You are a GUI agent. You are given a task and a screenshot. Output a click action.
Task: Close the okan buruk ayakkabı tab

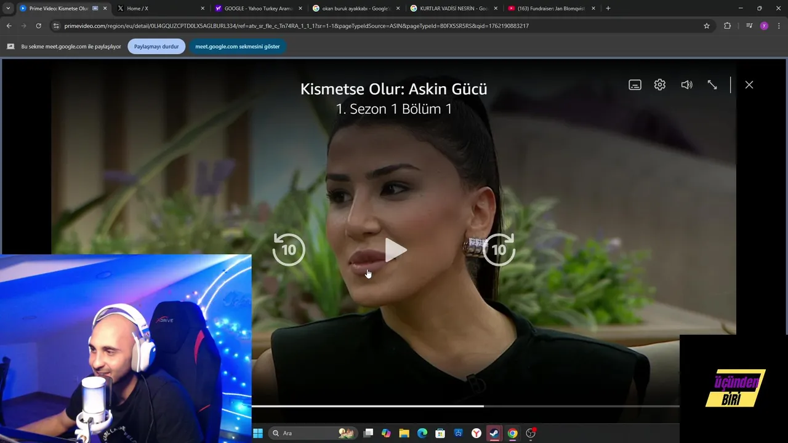pyautogui.click(x=398, y=9)
